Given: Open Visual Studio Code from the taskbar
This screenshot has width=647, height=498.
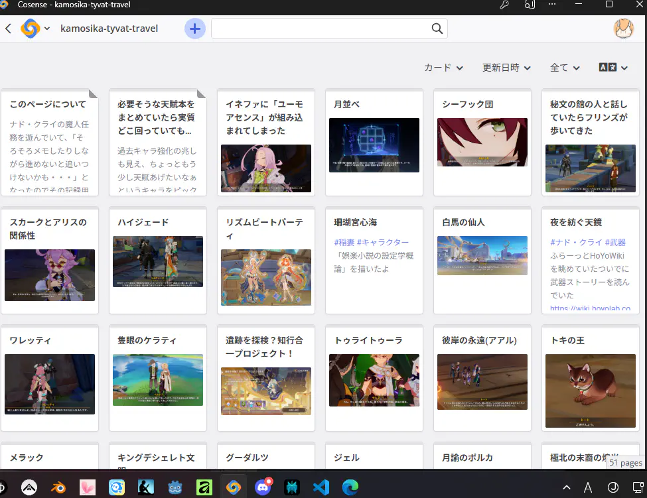Looking at the screenshot, I should [321, 486].
